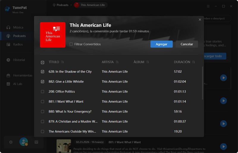Play 881: I Want What I Want background episode

point(223,147)
